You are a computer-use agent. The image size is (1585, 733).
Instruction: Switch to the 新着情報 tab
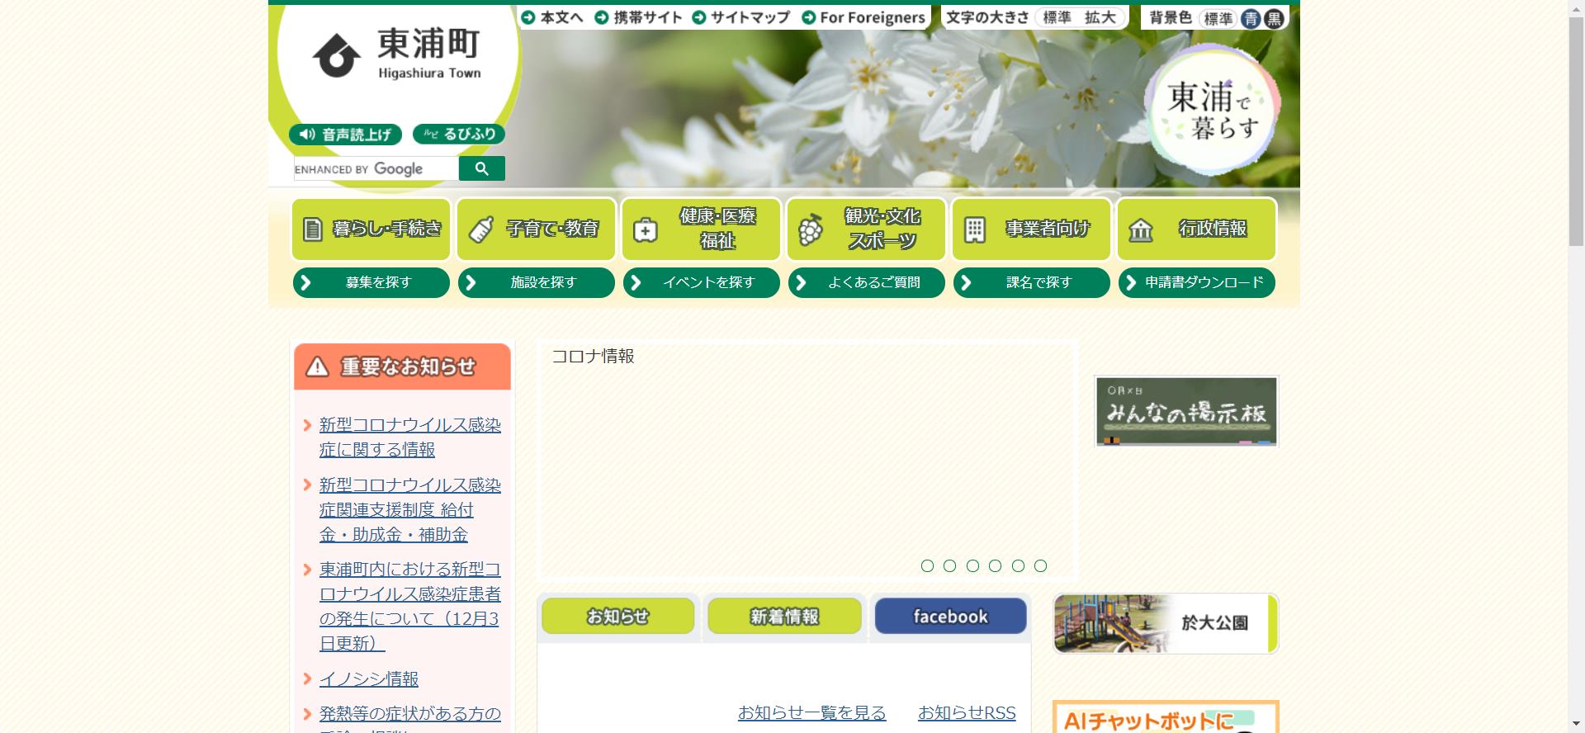(x=784, y=617)
